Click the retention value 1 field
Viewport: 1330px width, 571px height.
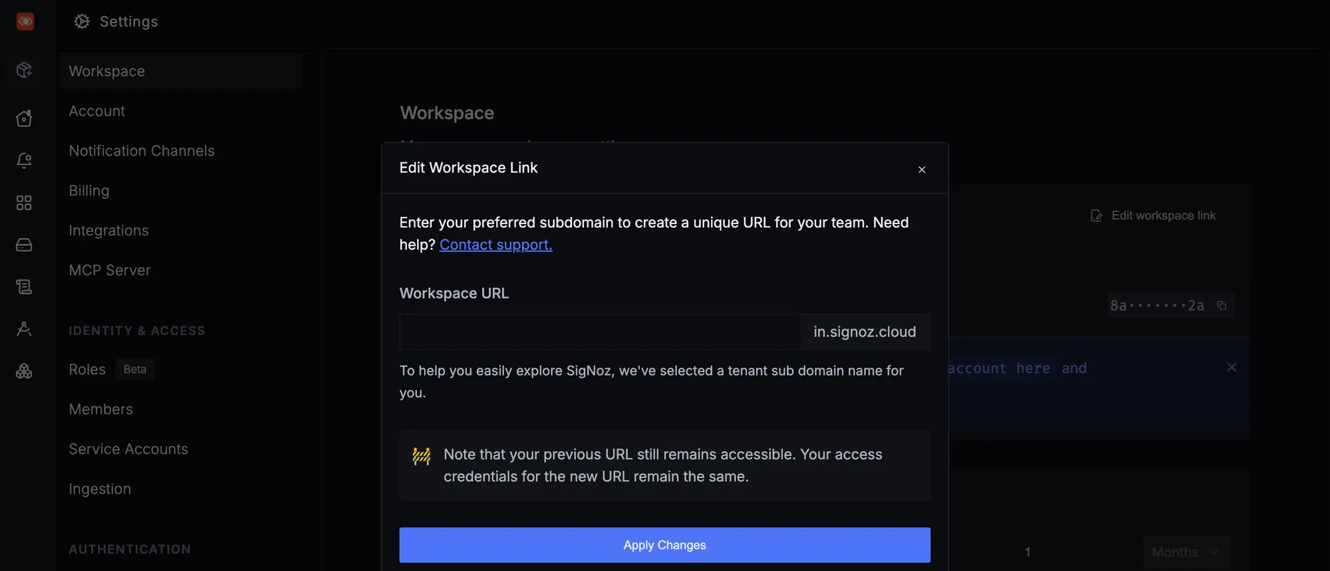(x=1027, y=552)
